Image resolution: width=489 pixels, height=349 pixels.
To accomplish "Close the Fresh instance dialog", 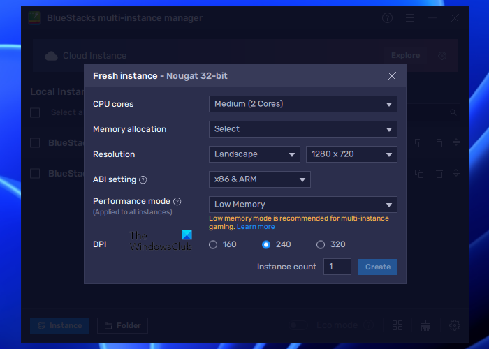I will point(392,76).
